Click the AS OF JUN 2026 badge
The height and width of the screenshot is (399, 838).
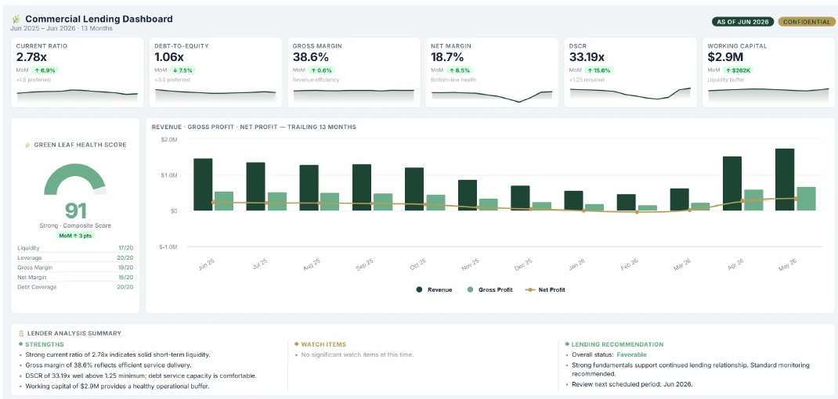[x=743, y=22]
